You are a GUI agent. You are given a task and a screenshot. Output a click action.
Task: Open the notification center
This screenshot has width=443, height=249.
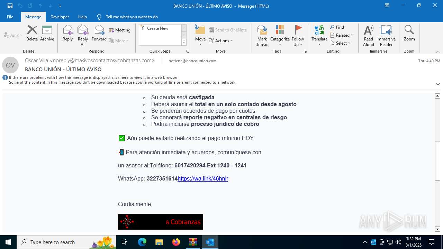pyautogui.click(x=432, y=242)
